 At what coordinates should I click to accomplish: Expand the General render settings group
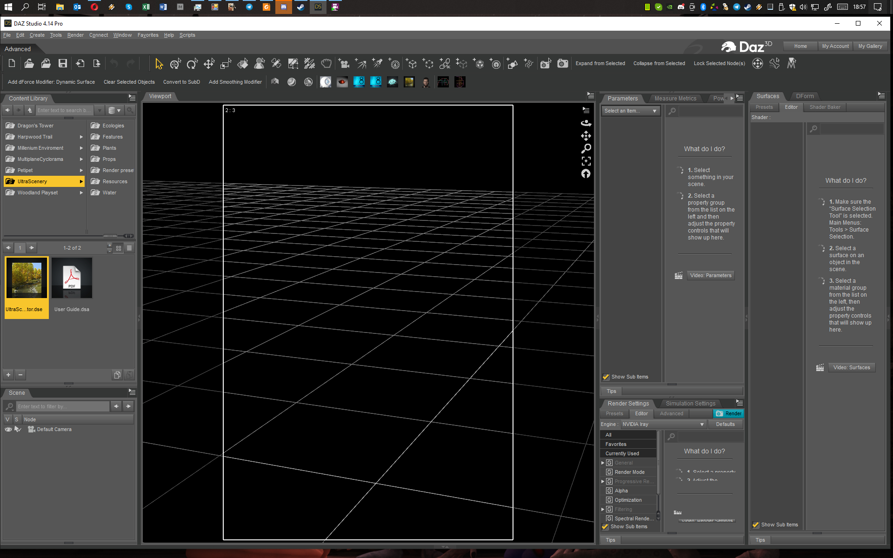[603, 463]
